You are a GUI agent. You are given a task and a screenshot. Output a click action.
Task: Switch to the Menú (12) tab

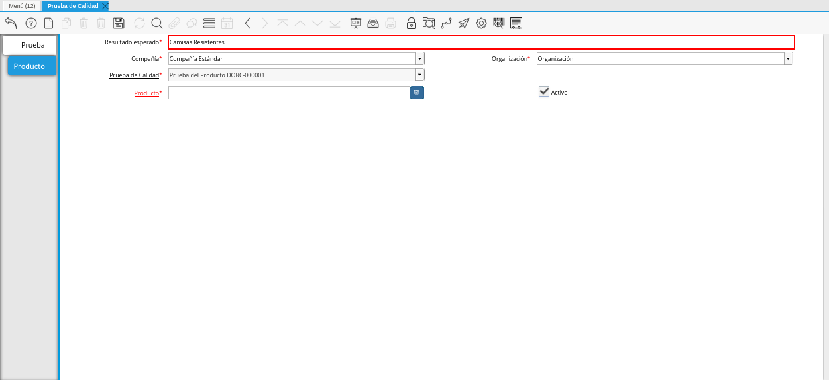click(x=22, y=5)
